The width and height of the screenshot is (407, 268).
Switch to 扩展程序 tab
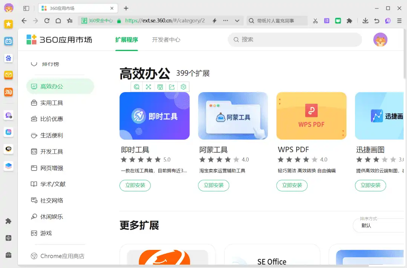[x=127, y=40]
